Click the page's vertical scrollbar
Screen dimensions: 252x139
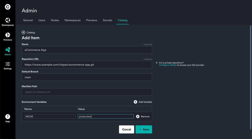(x=251, y=77)
